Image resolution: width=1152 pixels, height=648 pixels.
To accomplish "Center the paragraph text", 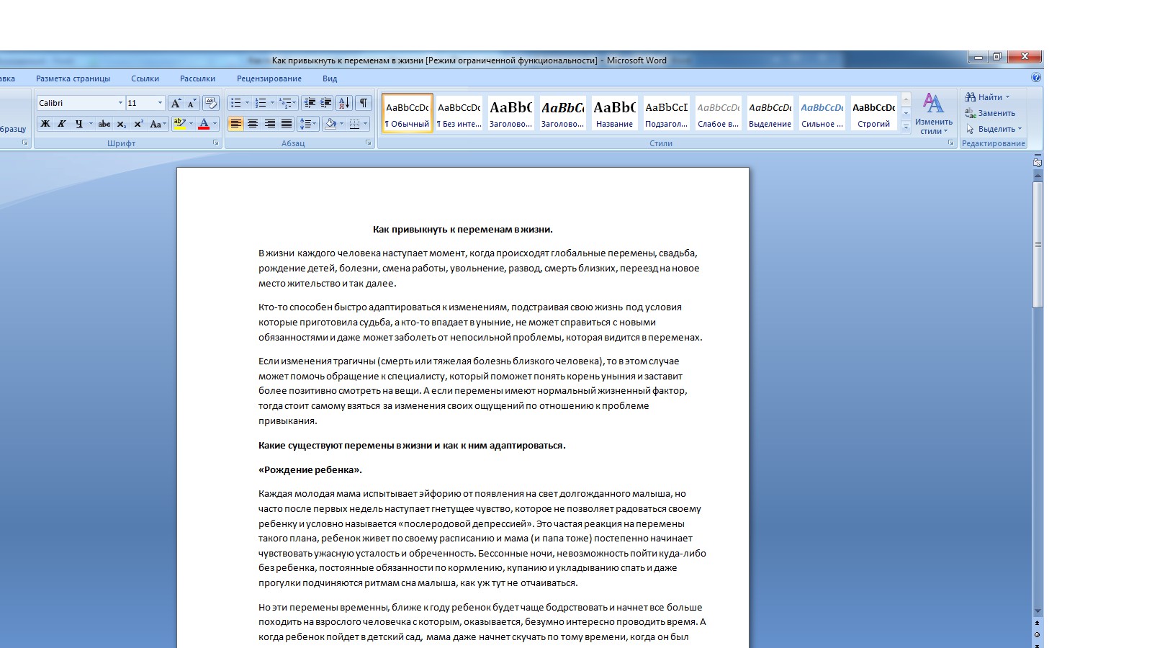I will click(253, 124).
